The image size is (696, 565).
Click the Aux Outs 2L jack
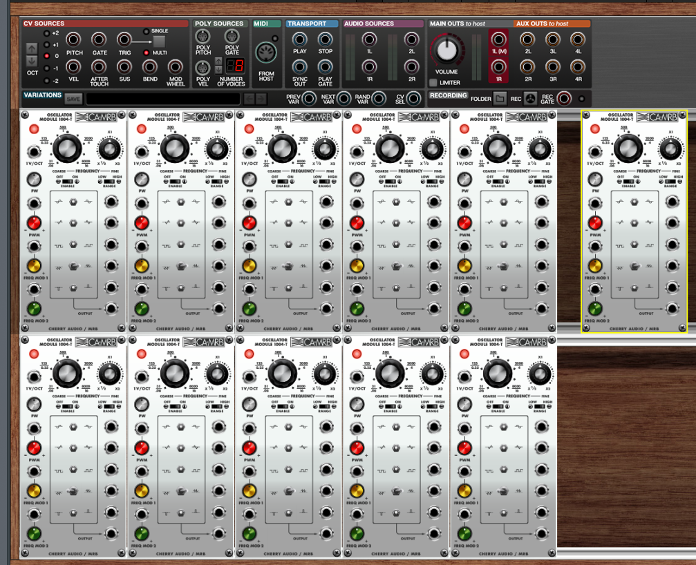tap(527, 40)
